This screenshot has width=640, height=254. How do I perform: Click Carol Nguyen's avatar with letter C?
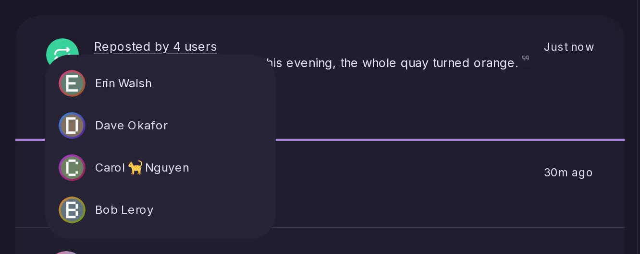click(x=72, y=168)
